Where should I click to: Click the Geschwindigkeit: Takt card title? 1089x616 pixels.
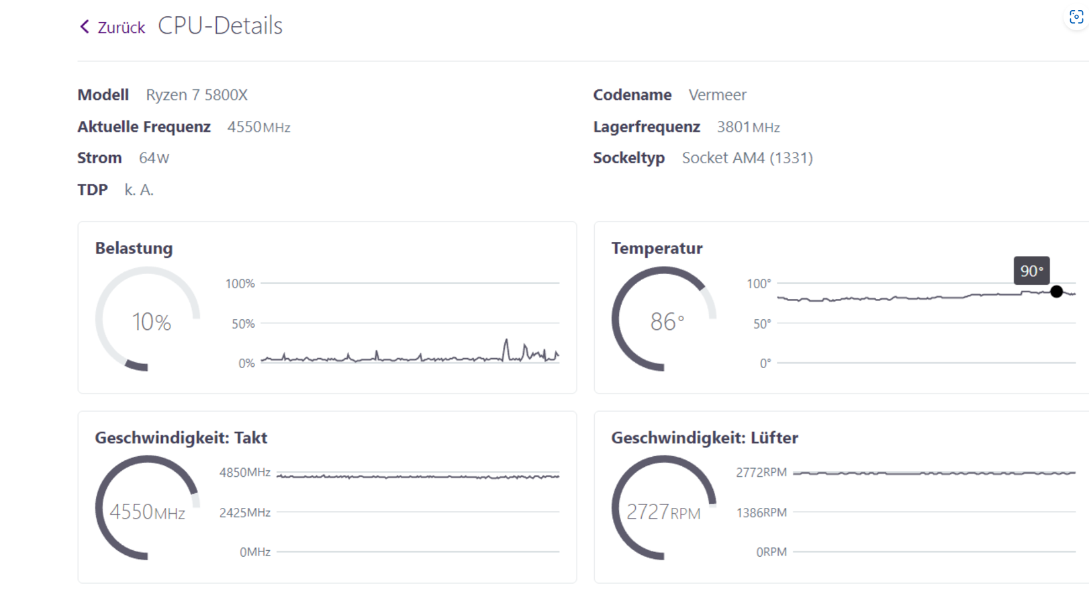click(181, 438)
